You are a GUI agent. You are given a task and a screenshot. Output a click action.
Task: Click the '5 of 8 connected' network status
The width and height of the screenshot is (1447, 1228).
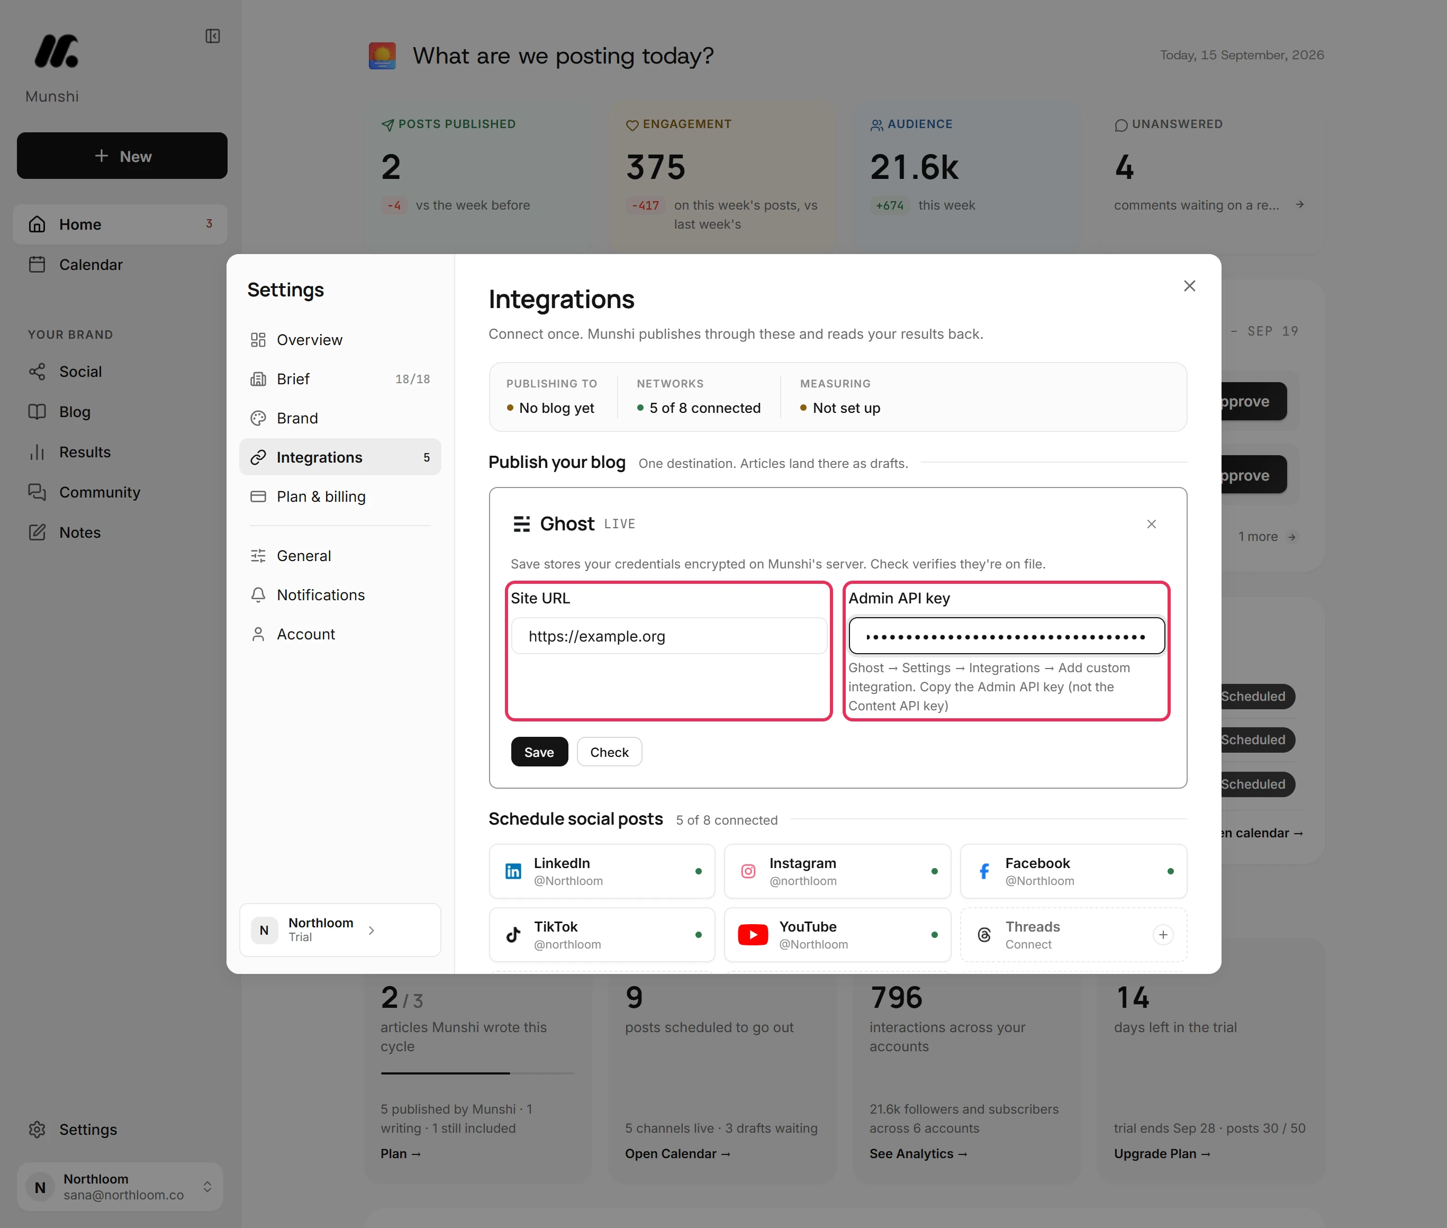(699, 408)
